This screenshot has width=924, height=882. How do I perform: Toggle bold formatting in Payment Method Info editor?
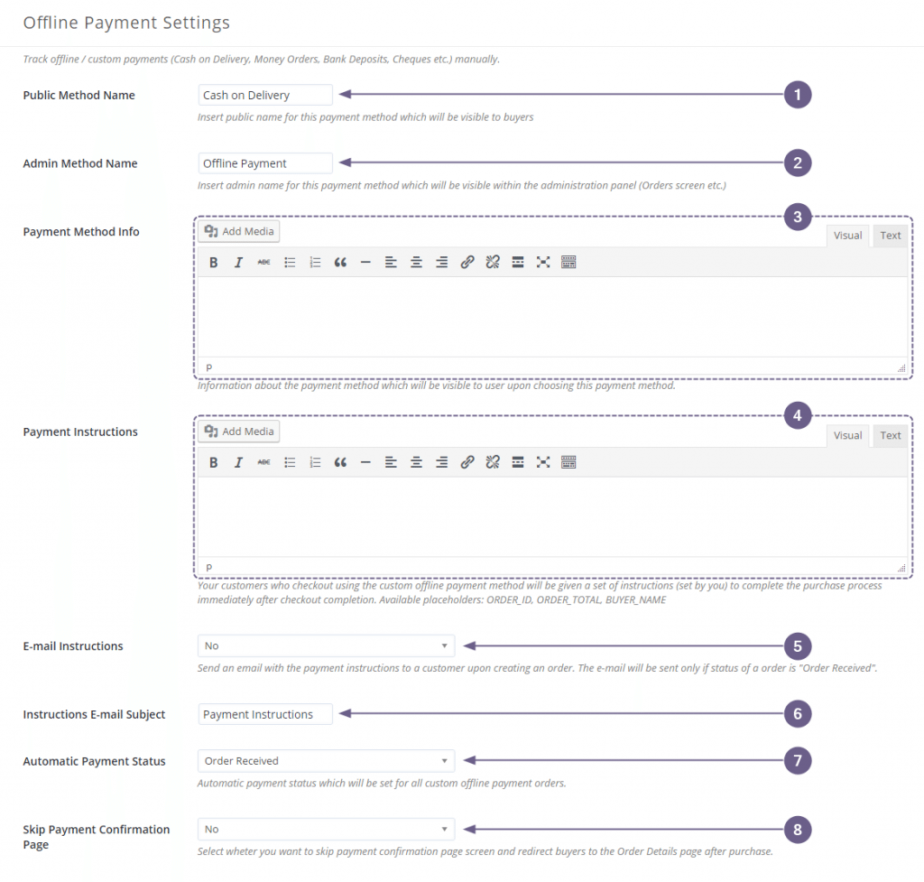[x=213, y=262]
